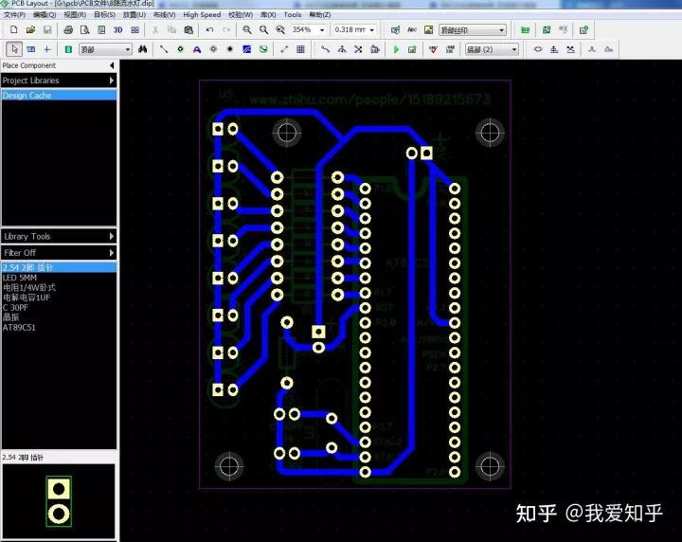
Task: Open the 帮助(Z) menu
Action: pyautogui.click(x=320, y=14)
